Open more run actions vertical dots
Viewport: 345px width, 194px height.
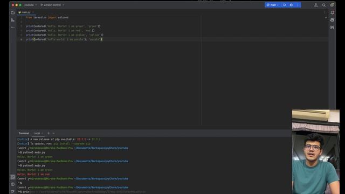[x=298, y=5]
